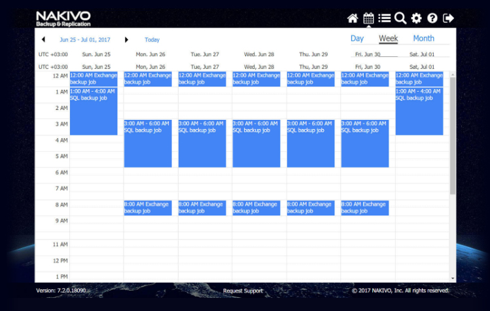This screenshot has width=490, height=311.
Task: Go to the Home dashboard icon
Action: 353,18
